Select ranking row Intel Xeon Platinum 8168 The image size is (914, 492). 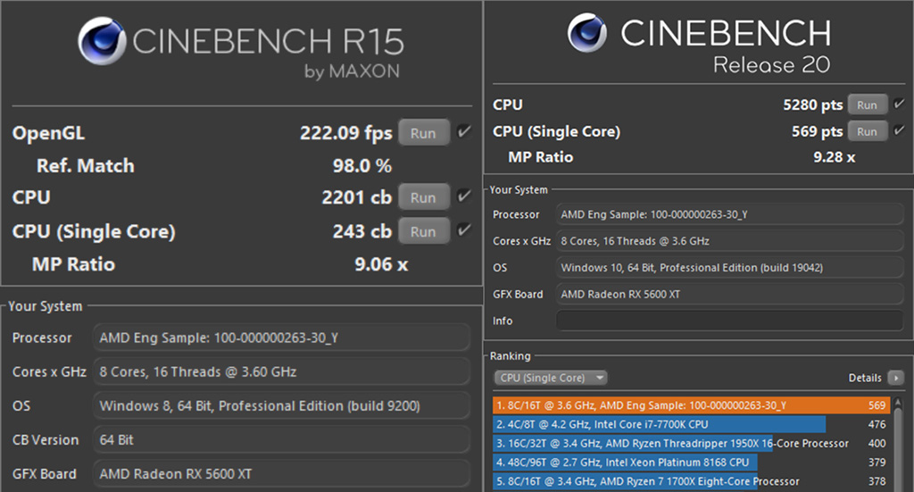(x=691, y=463)
